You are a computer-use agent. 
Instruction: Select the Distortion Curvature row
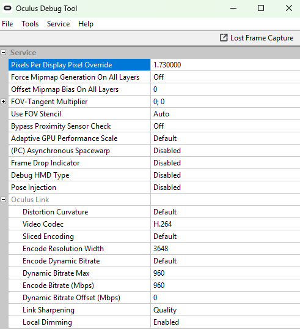(154, 212)
